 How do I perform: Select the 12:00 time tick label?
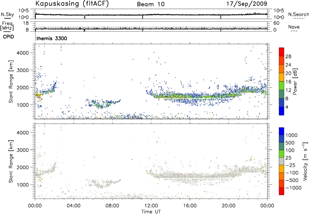[x=151, y=206]
